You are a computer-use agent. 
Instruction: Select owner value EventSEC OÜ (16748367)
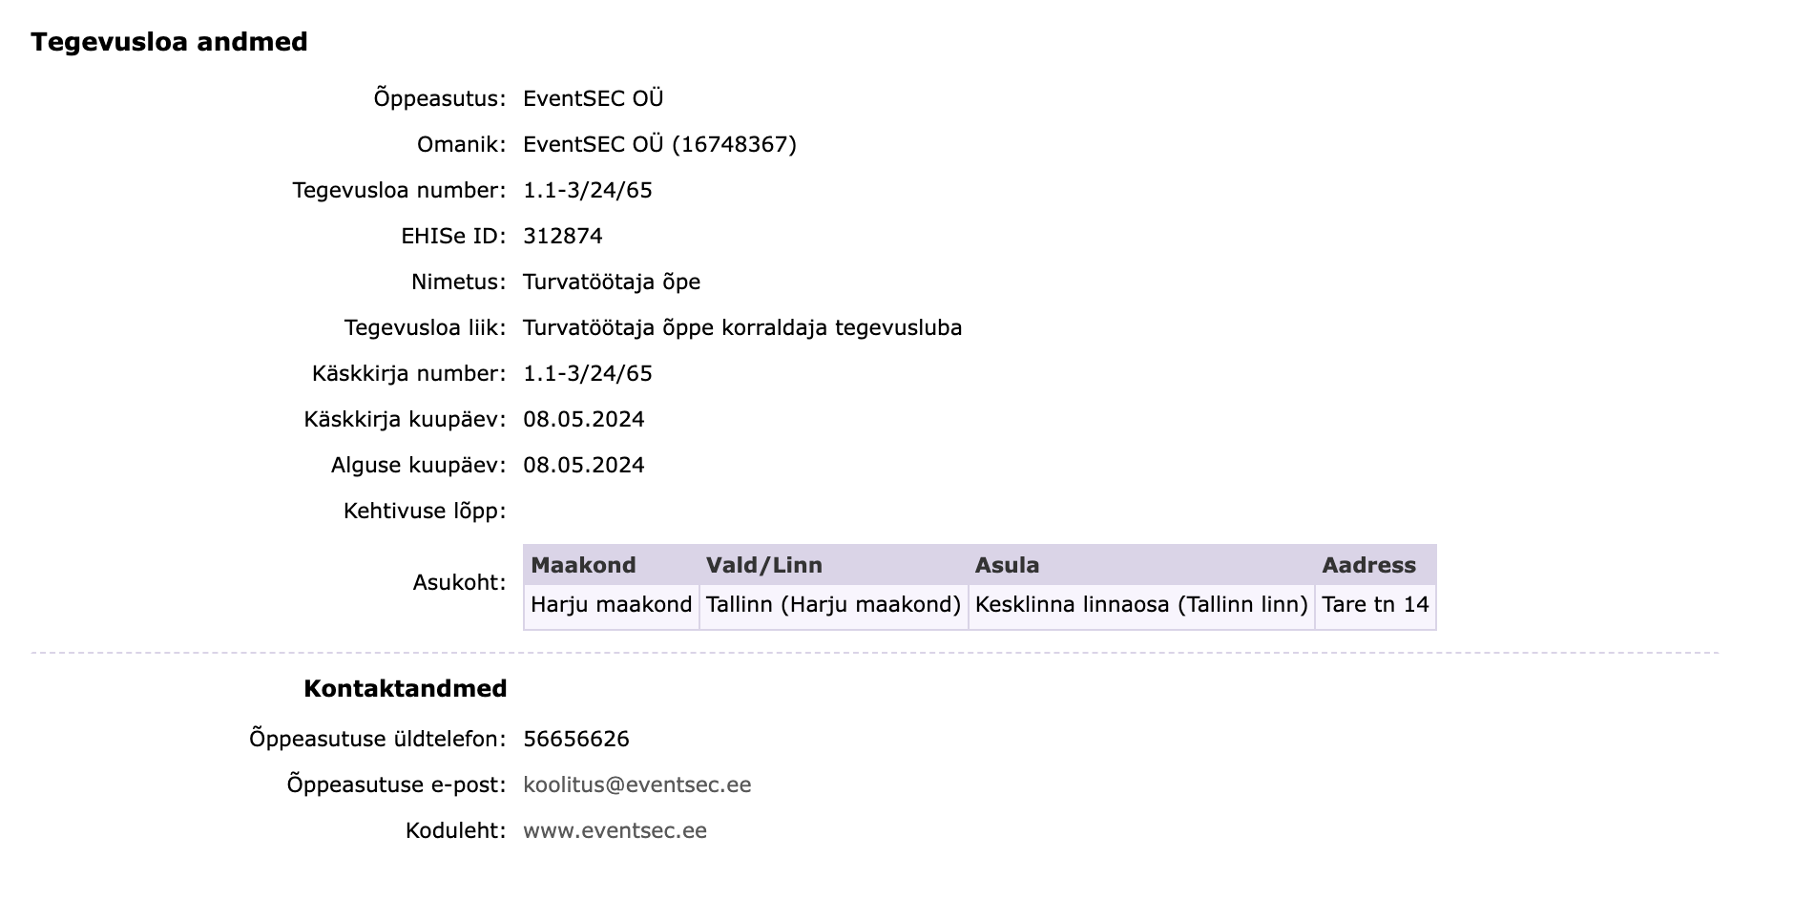(660, 144)
